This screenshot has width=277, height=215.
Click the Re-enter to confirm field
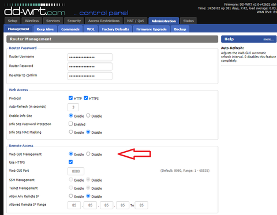[90, 76]
